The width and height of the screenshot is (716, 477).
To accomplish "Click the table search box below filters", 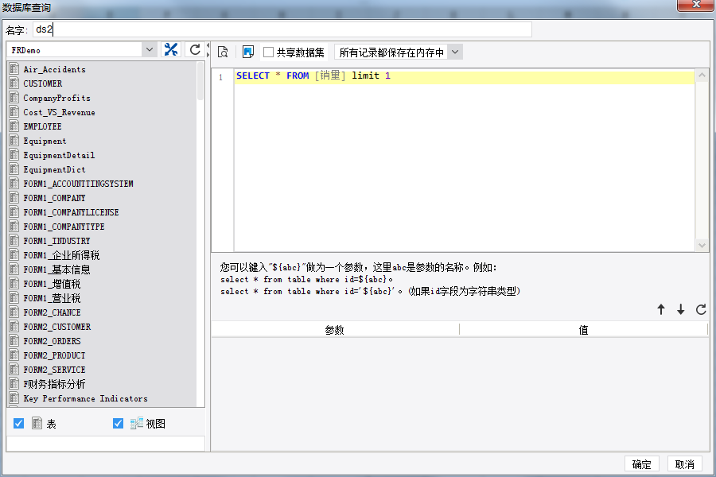I will point(106,444).
